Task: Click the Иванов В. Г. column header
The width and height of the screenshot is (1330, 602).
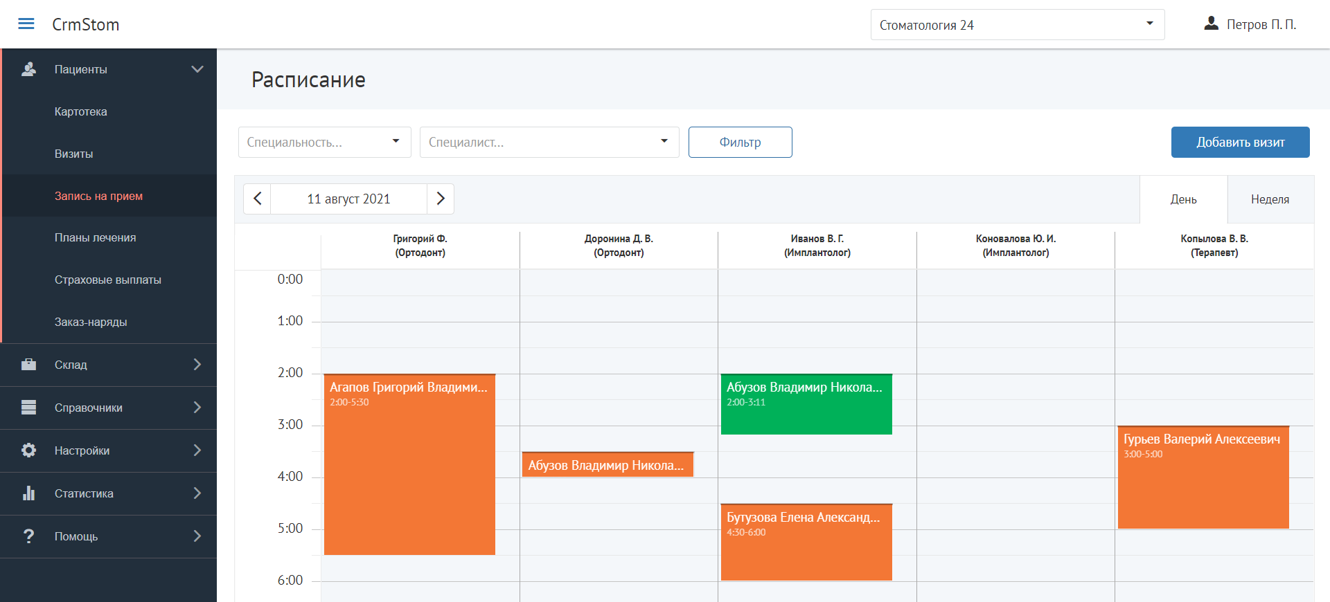Action: pyautogui.click(x=817, y=246)
